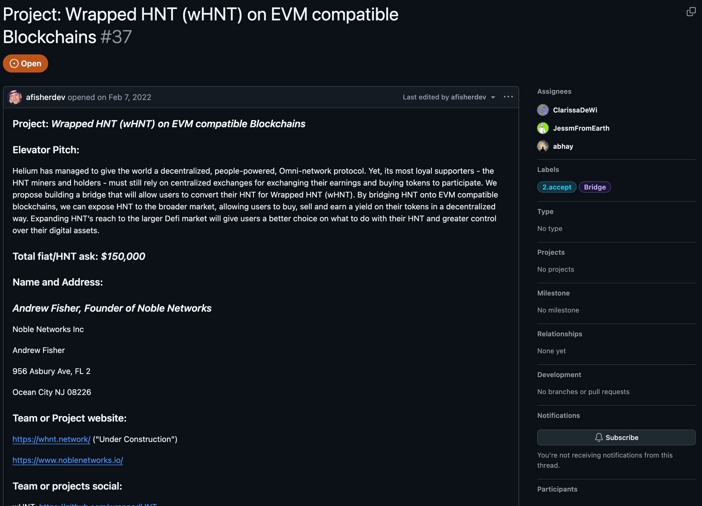This screenshot has height=506, width=702.
Task: Open the JessmFromEarth assignee name link
Action: pyautogui.click(x=581, y=128)
